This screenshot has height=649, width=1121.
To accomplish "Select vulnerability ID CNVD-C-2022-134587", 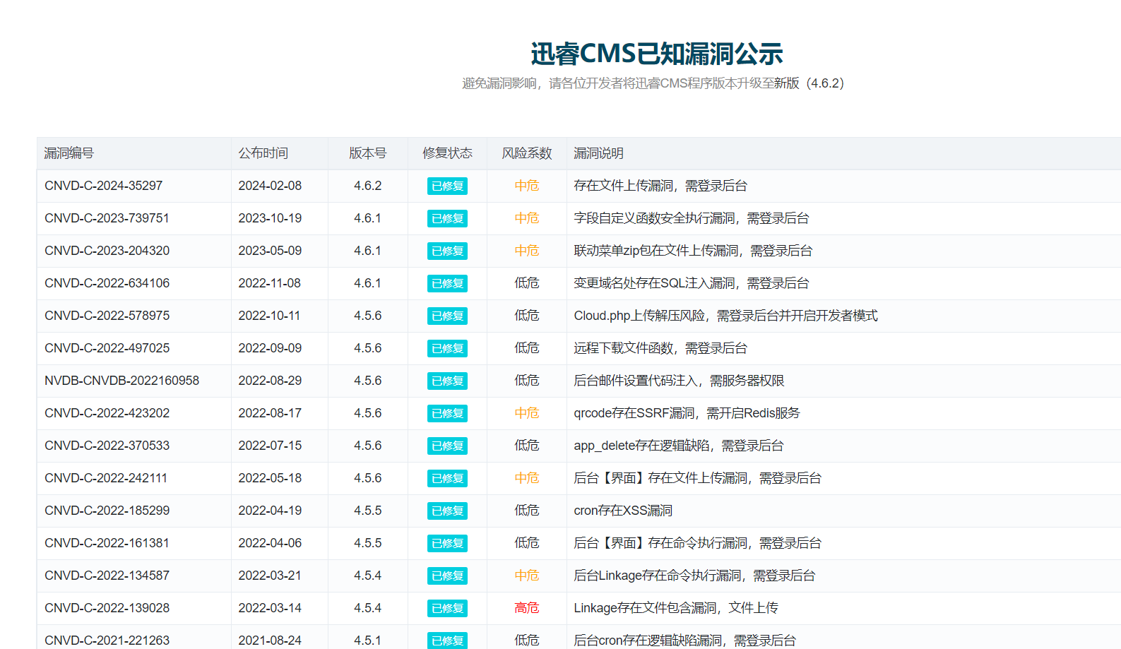I will tap(107, 576).
